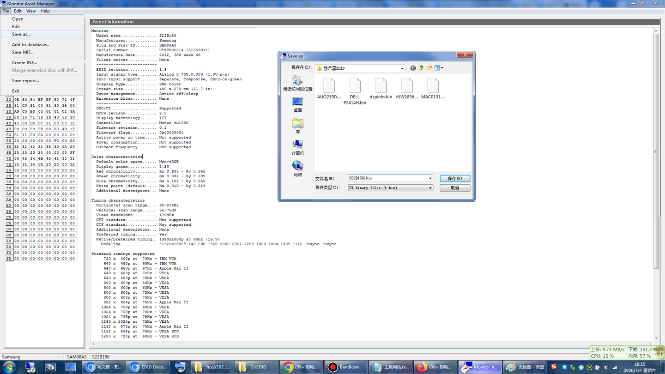Click the Plug and Play ID SAM08A3 line
This screenshot has height=374, width=665.
tap(136, 45)
